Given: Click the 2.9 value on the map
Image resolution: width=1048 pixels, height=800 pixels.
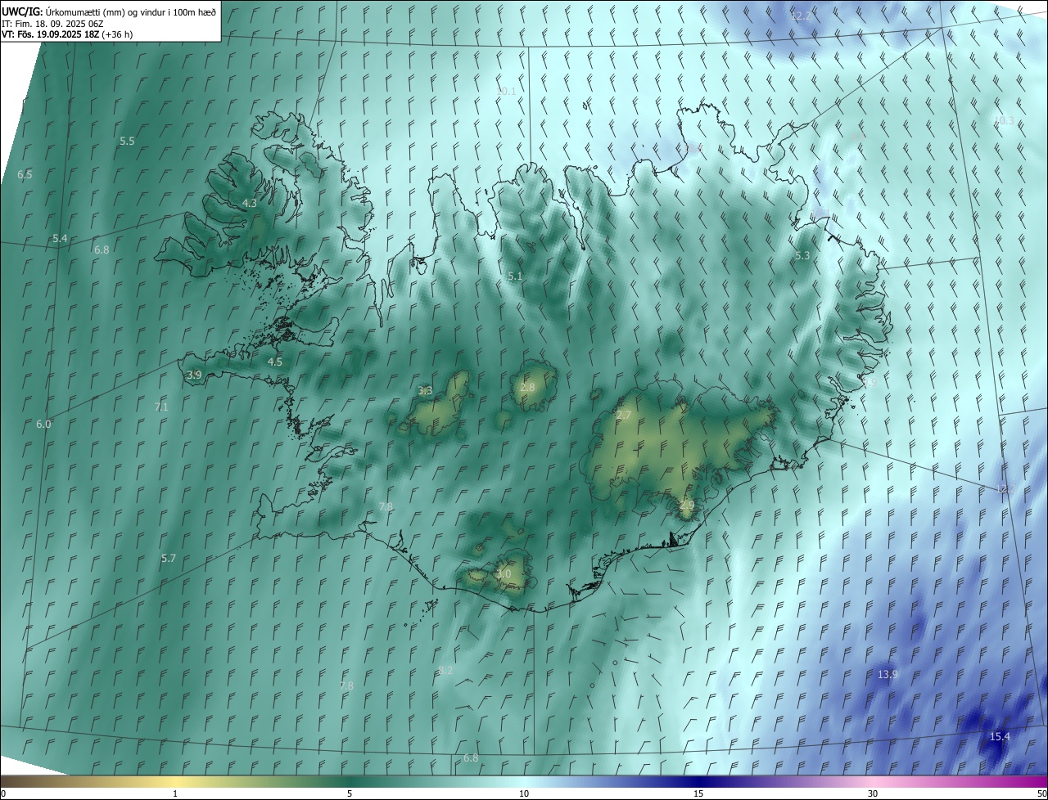Looking at the screenshot, I should (687, 506).
